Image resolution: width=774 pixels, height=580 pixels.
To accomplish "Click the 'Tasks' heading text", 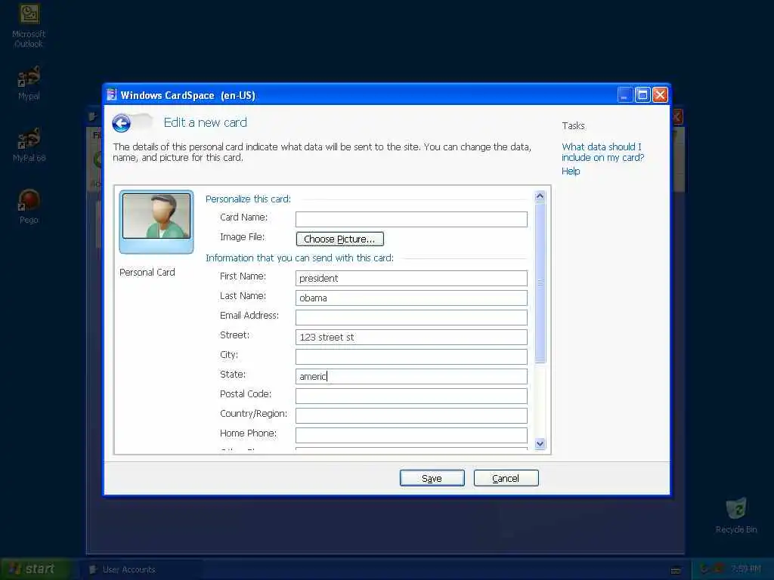I will click(x=573, y=126).
